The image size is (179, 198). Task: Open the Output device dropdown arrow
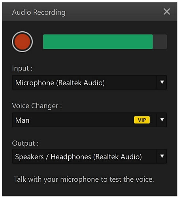(162, 156)
